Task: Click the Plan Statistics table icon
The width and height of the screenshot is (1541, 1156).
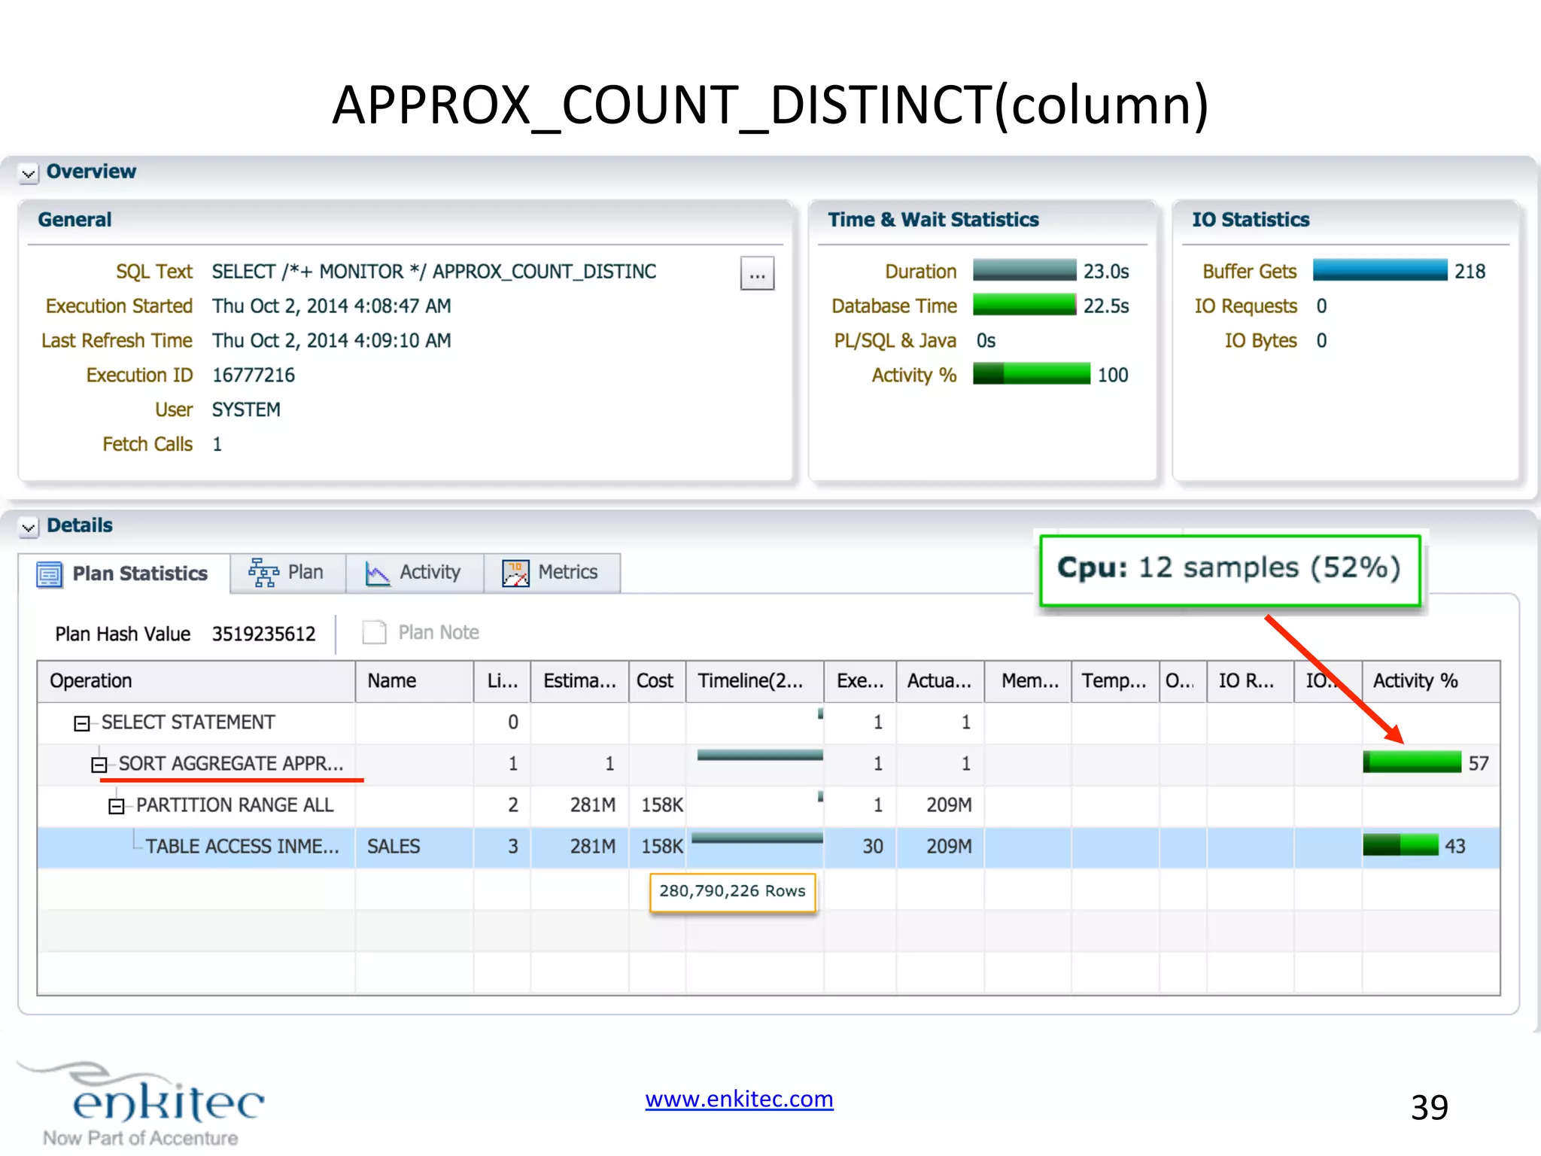Action: pyautogui.click(x=50, y=574)
